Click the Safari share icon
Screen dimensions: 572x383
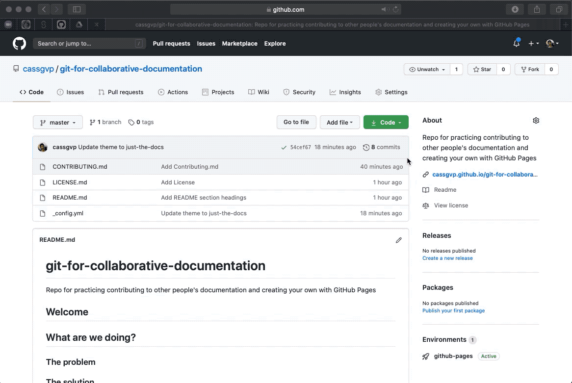(x=537, y=9)
